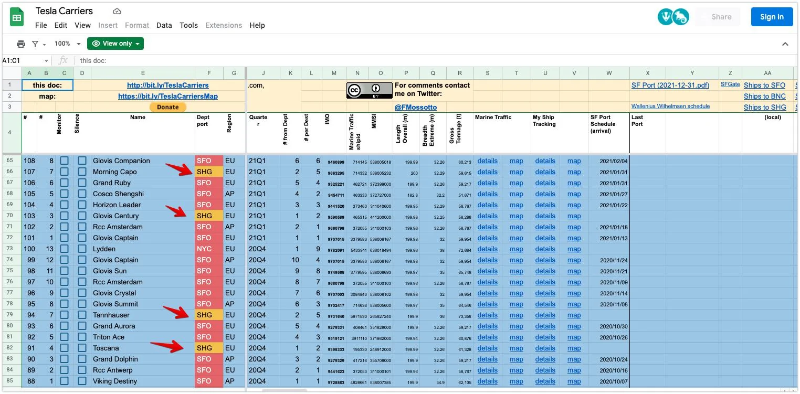This screenshot has width=800, height=394.
Task: Open the Google Sheets home logo
Action: 17,17
